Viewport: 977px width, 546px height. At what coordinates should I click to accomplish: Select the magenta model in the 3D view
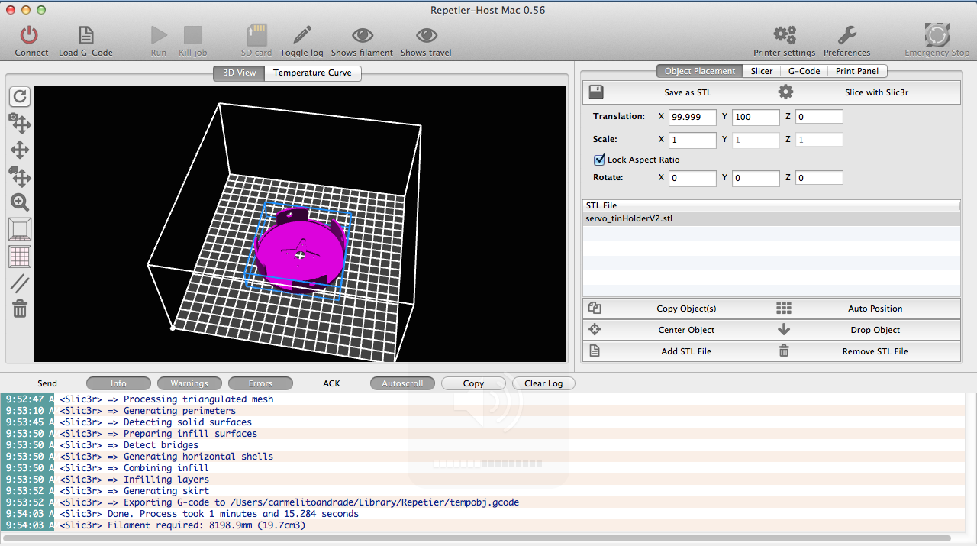point(300,250)
